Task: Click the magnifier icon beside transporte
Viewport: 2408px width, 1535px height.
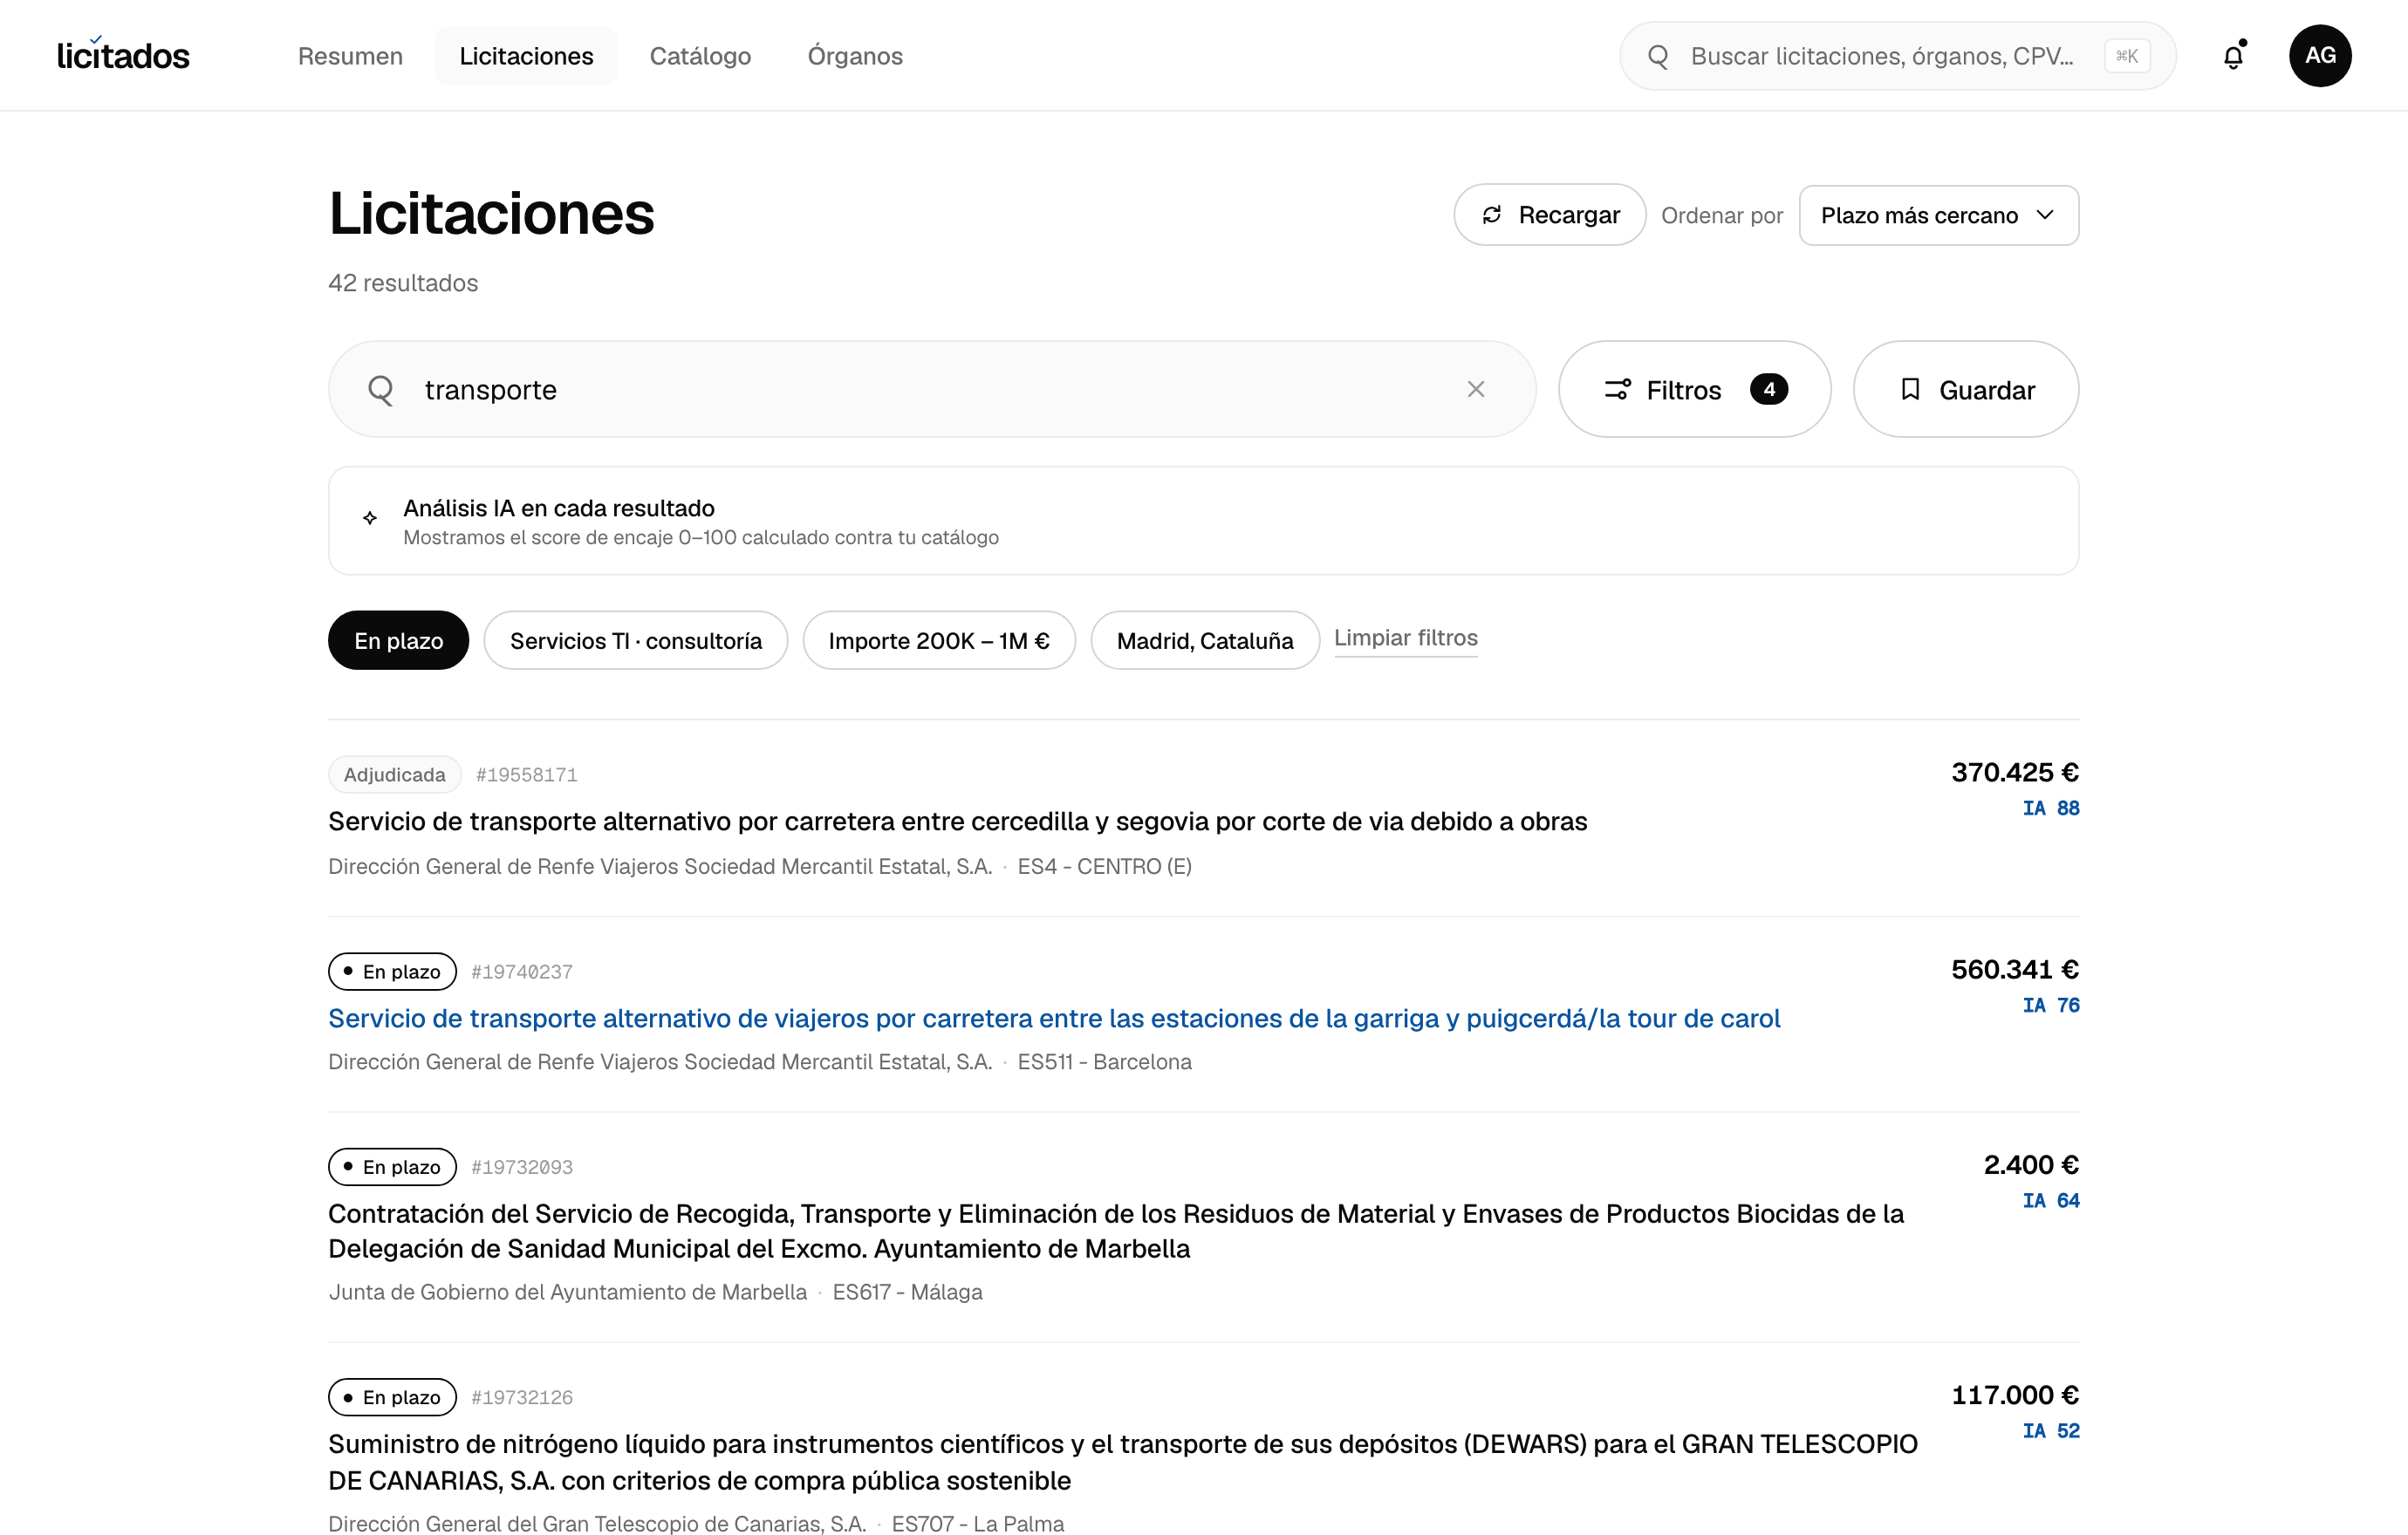Action: [380, 390]
